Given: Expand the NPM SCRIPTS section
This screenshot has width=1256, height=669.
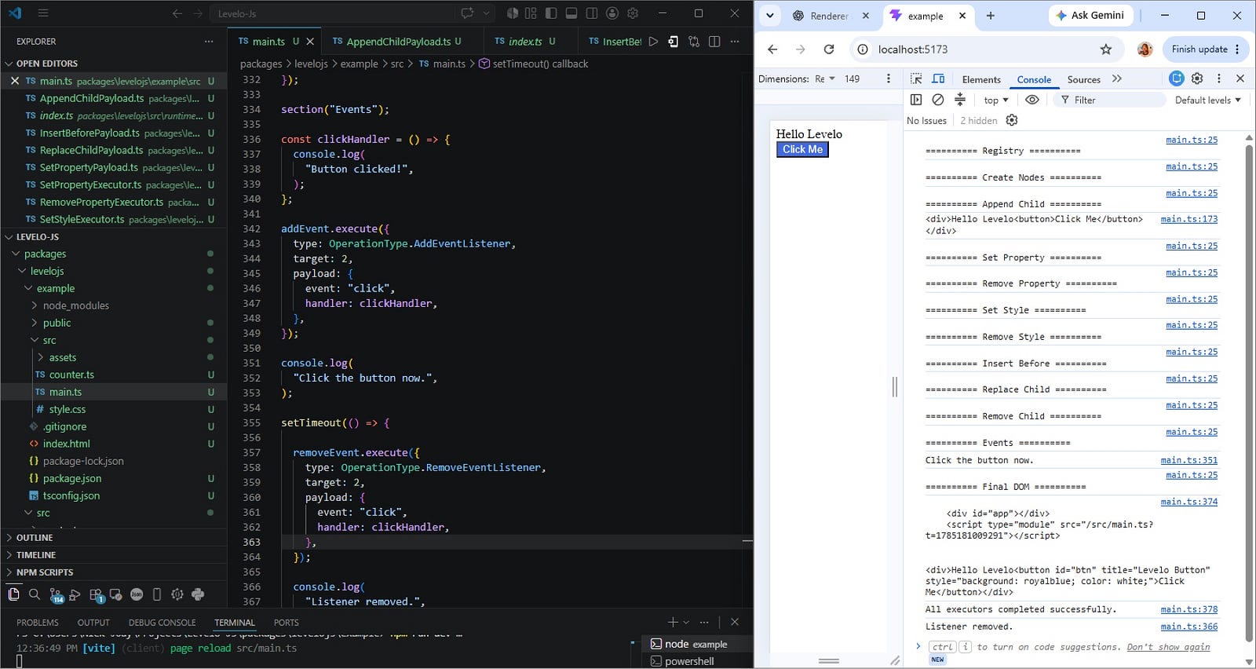Looking at the screenshot, I should pos(114,572).
